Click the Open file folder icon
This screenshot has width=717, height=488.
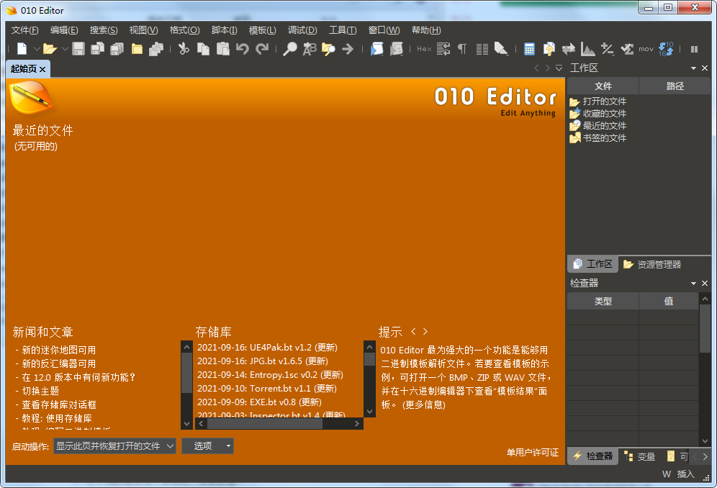point(50,48)
